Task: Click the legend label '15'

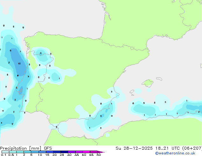Action: pyautogui.click(x=47, y=155)
